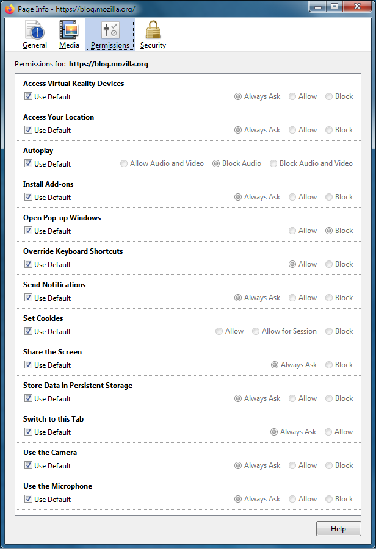Select the Permissions icon tab

click(x=110, y=34)
